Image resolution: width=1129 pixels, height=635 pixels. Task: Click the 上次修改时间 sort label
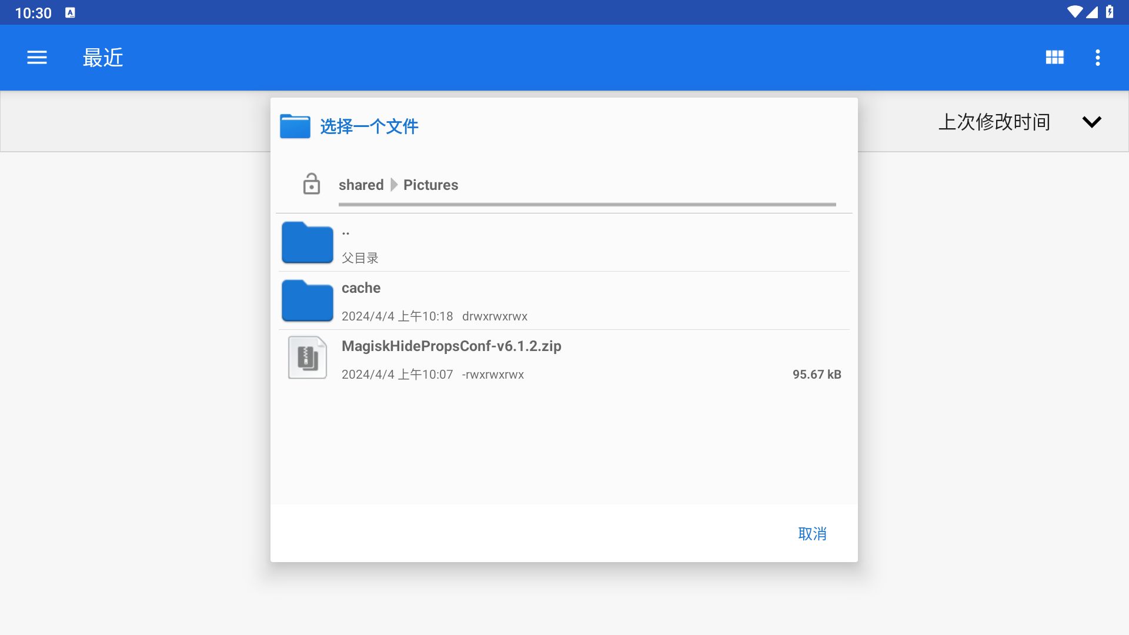click(994, 122)
